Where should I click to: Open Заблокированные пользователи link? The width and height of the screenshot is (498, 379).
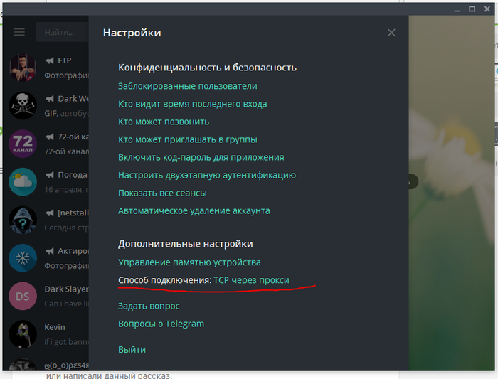pyautogui.click(x=188, y=86)
